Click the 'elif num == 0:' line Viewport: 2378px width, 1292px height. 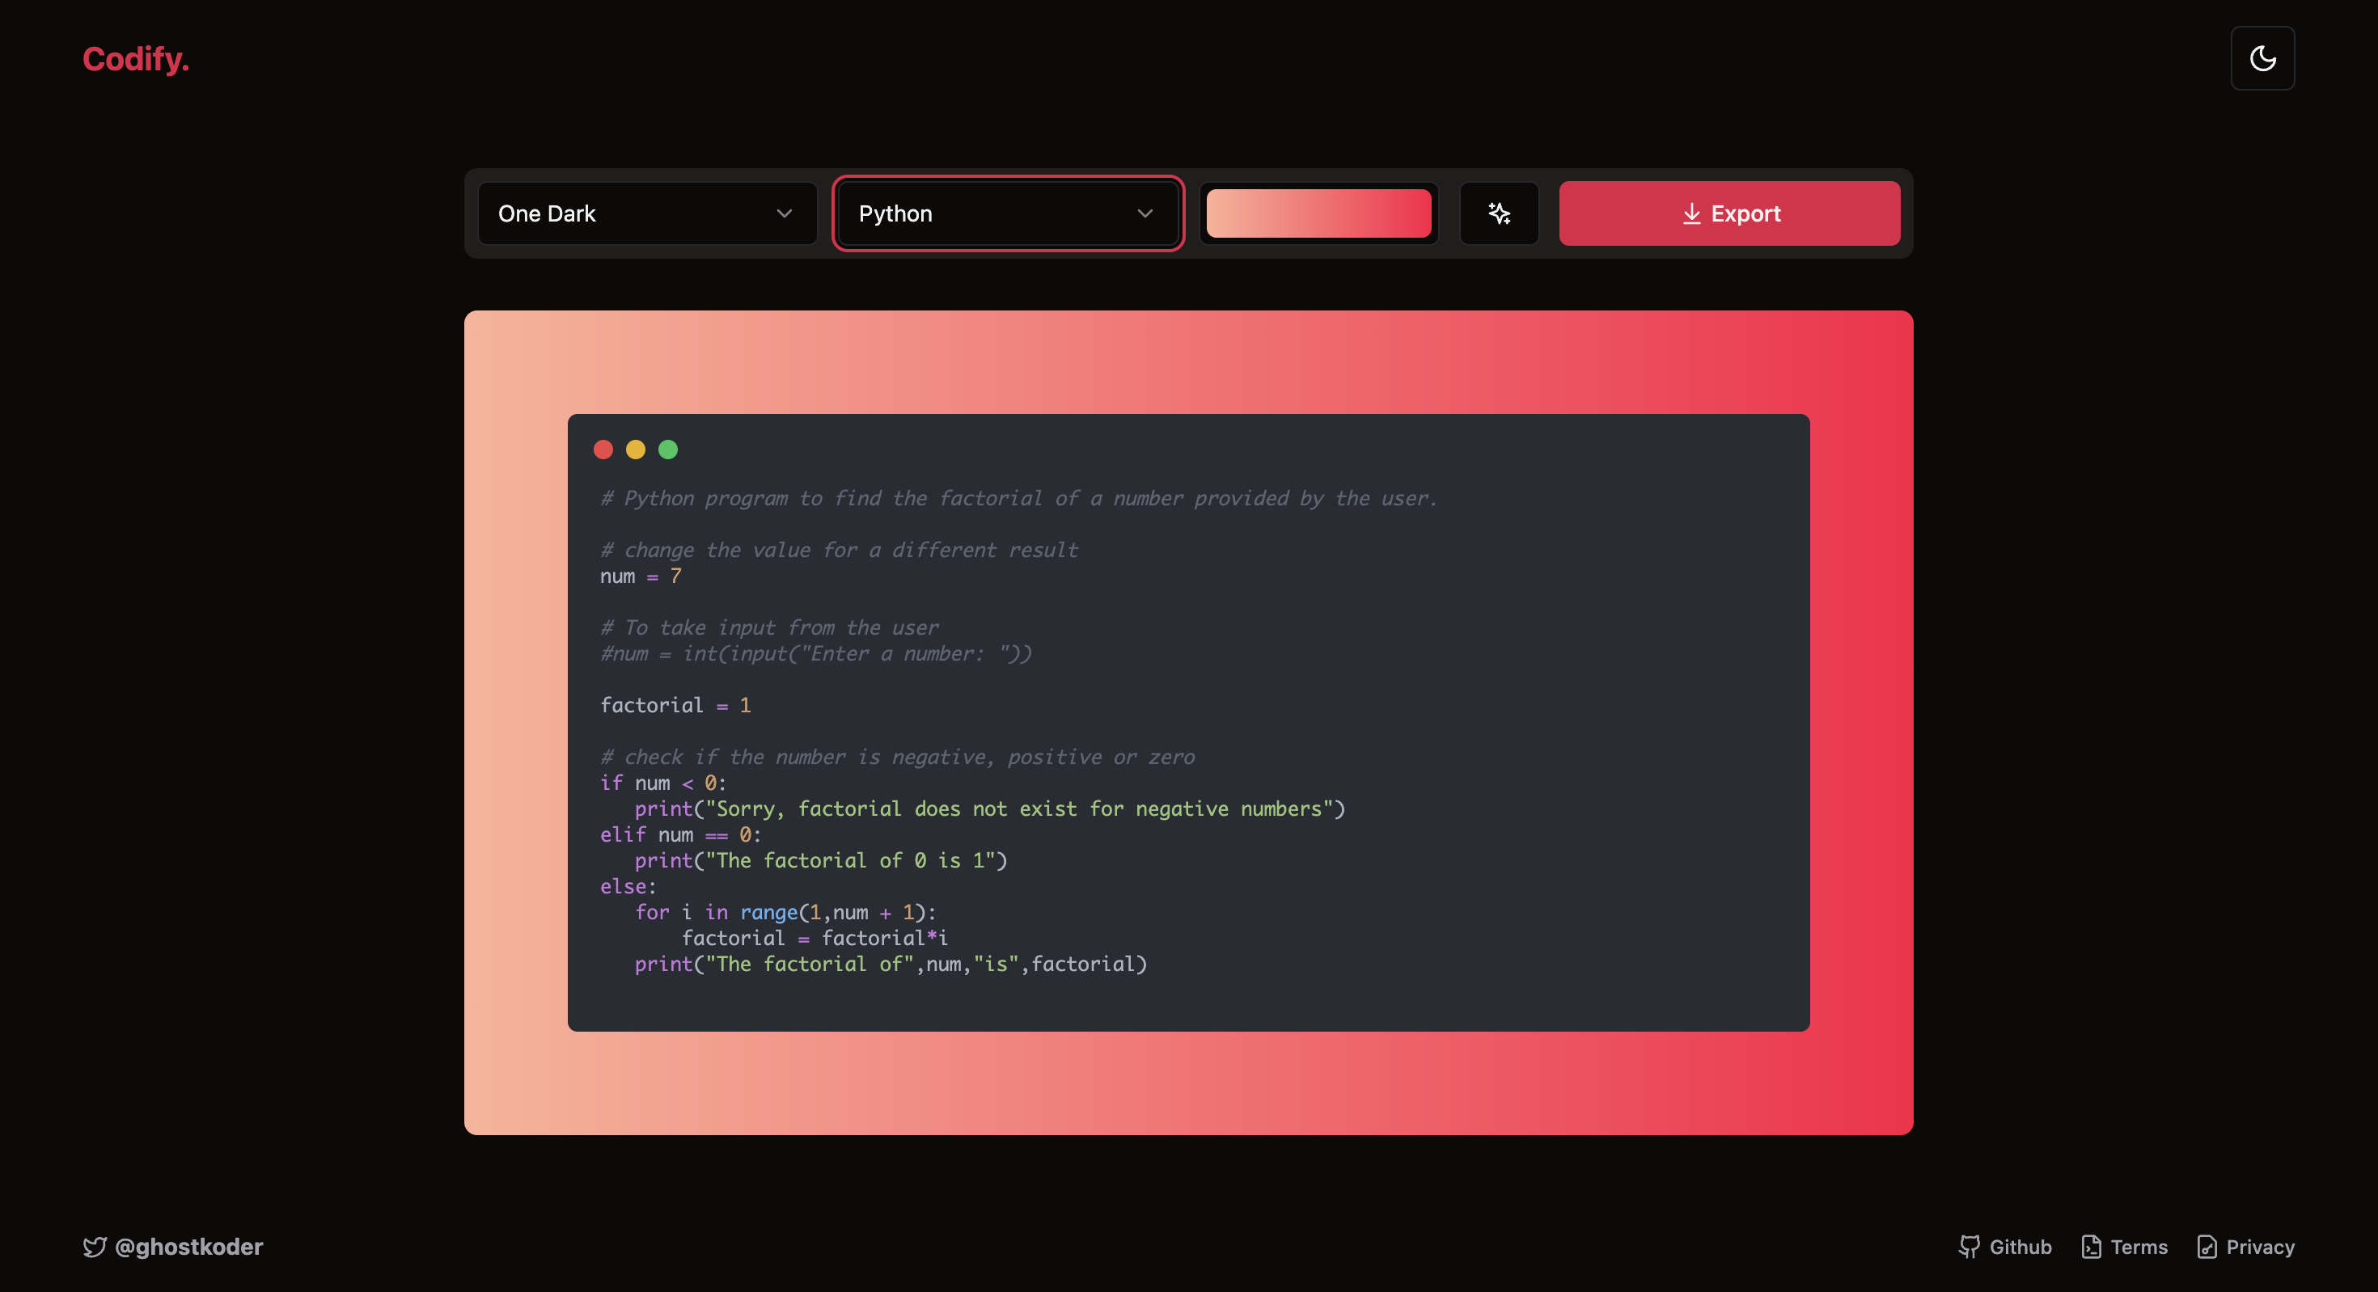(x=680, y=834)
